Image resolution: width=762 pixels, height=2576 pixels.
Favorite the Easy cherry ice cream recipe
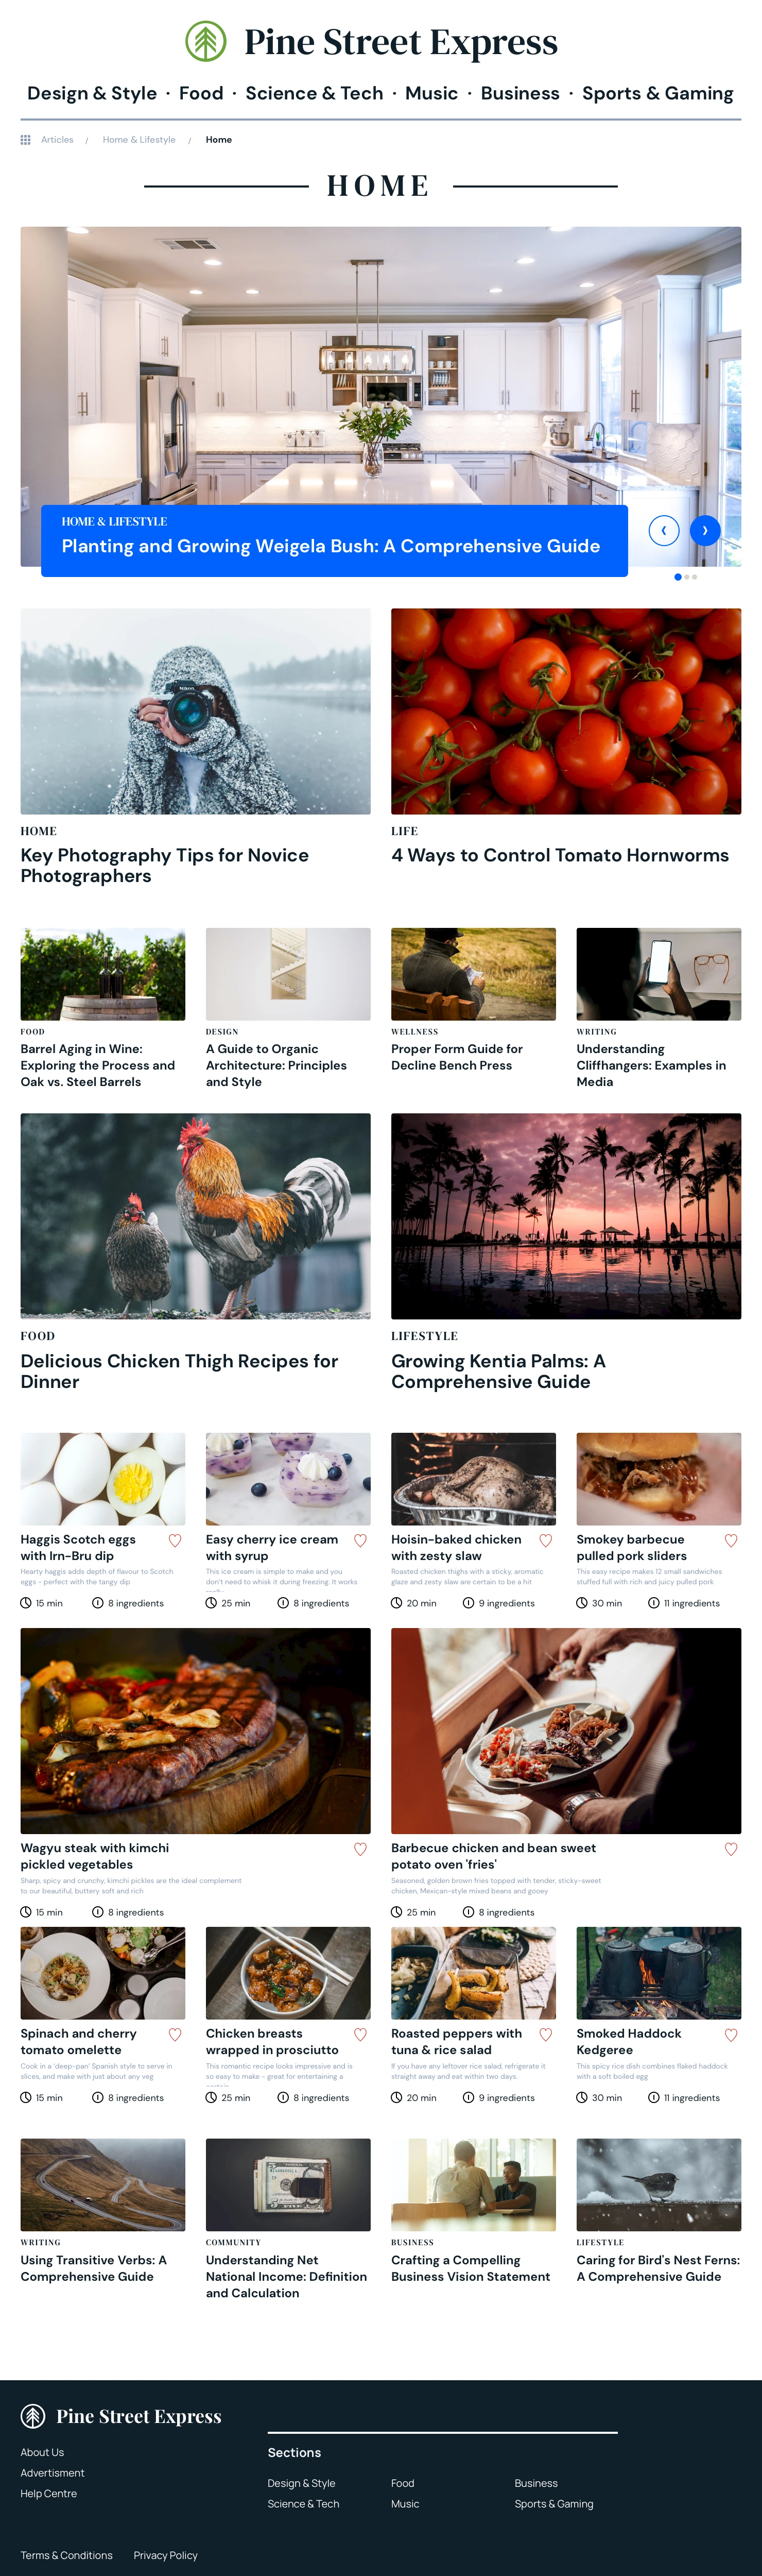360,1540
